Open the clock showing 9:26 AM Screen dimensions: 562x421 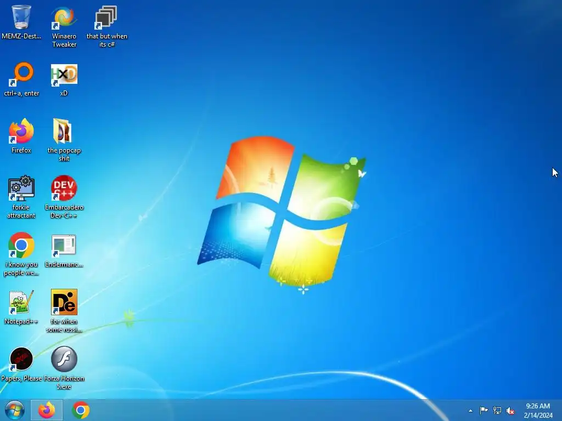(x=538, y=410)
